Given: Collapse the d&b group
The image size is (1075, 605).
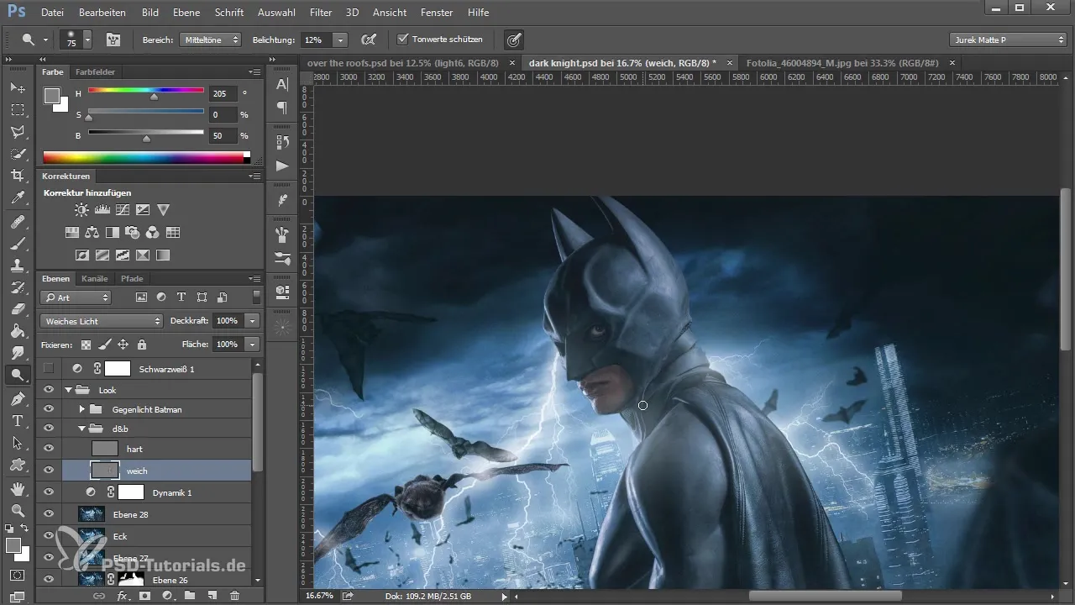Looking at the screenshot, I should pos(81,429).
